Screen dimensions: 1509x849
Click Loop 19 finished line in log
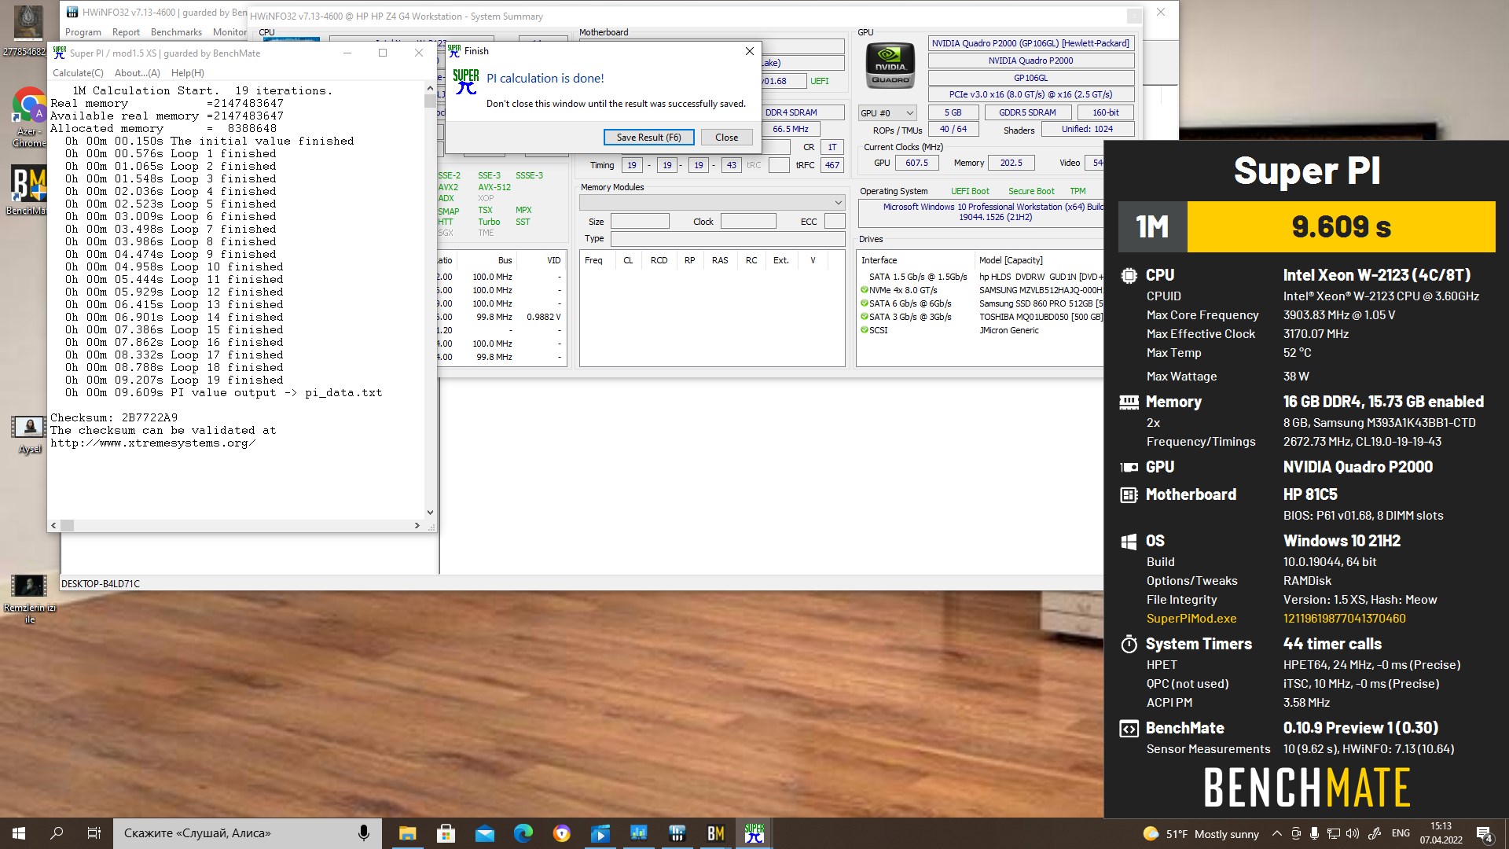[x=174, y=380]
